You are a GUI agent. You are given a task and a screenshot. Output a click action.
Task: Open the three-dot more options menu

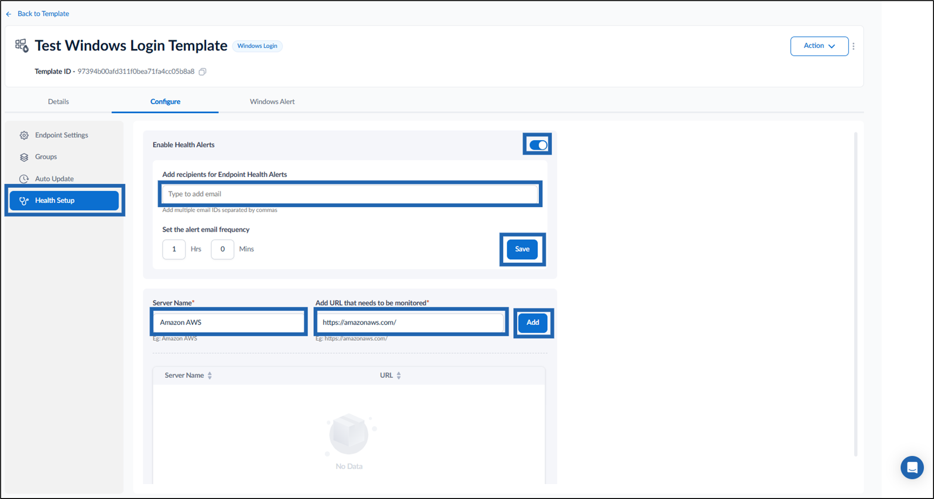coord(853,46)
